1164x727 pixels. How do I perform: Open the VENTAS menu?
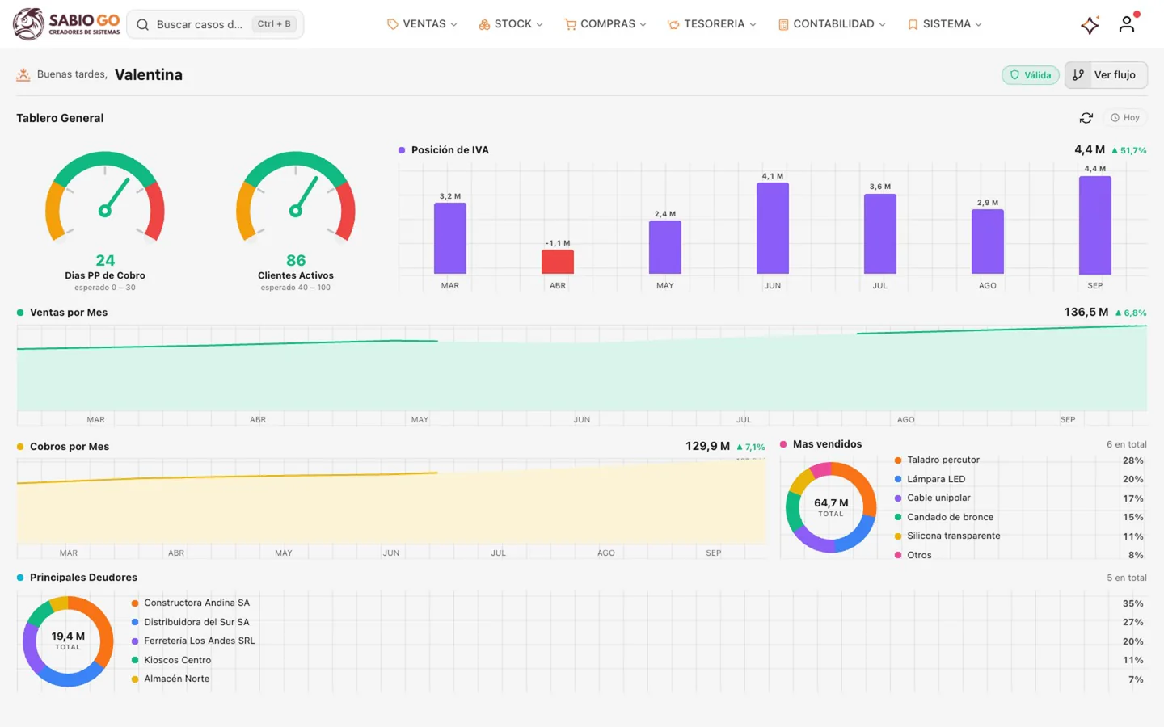[x=422, y=24]
